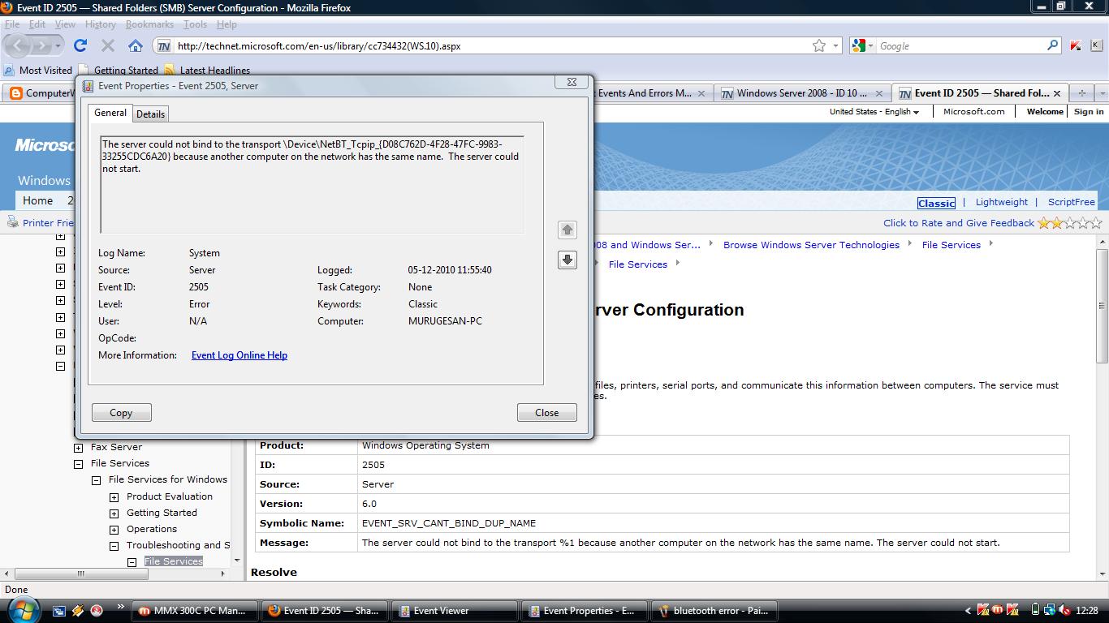Viewport: 1109px width, 623px height.
Task: Expand the Product Evaluation tree node
Action: [114, 496]
